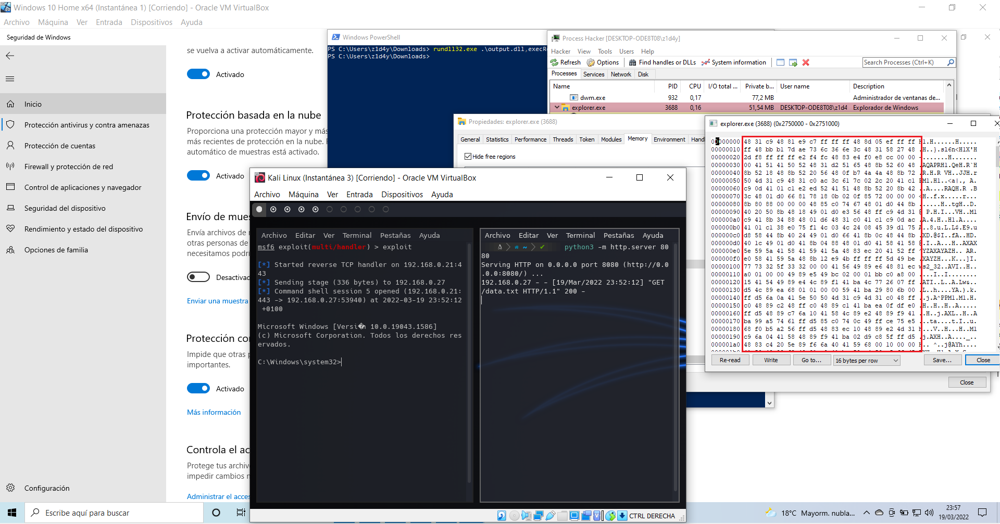The width and height of the screenshot is (1000, 524).
Task: Open the notification center
Action: 982,513
